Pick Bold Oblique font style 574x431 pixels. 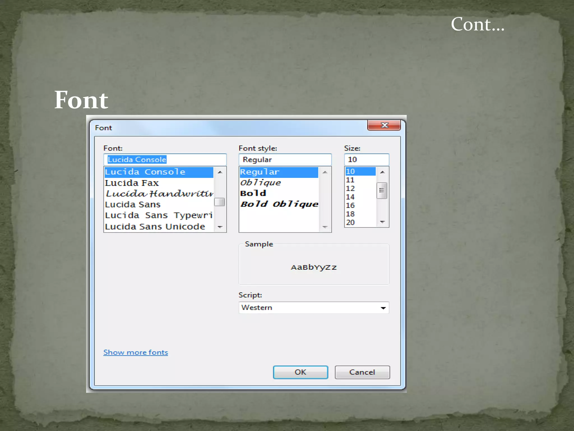click(x=279, y=204)
